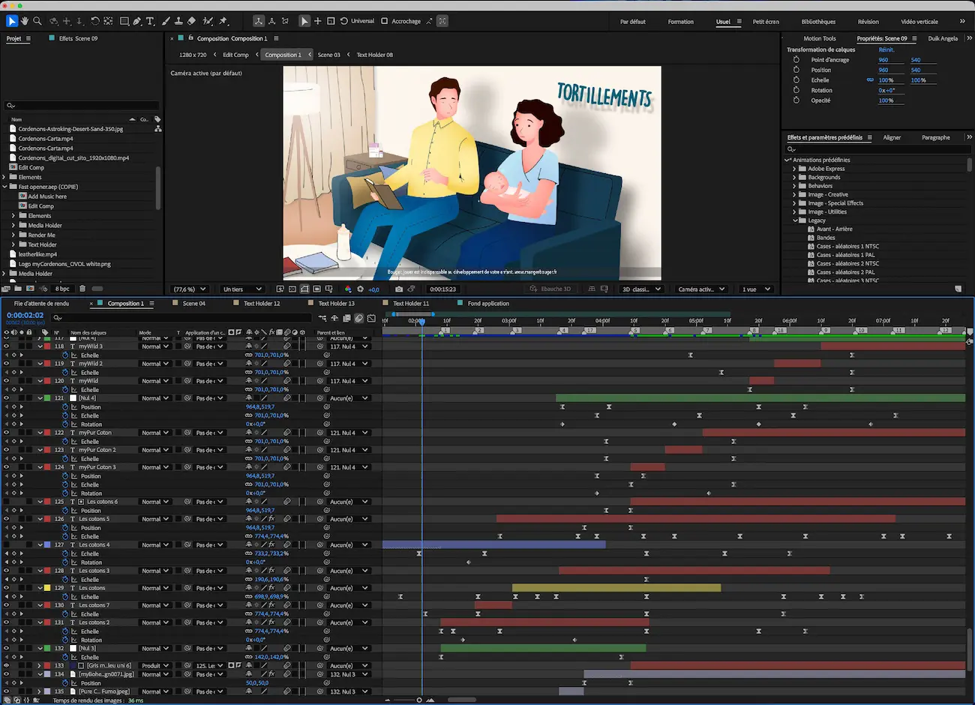Collapse the Legacy presets folder

(x=794, y=220)
